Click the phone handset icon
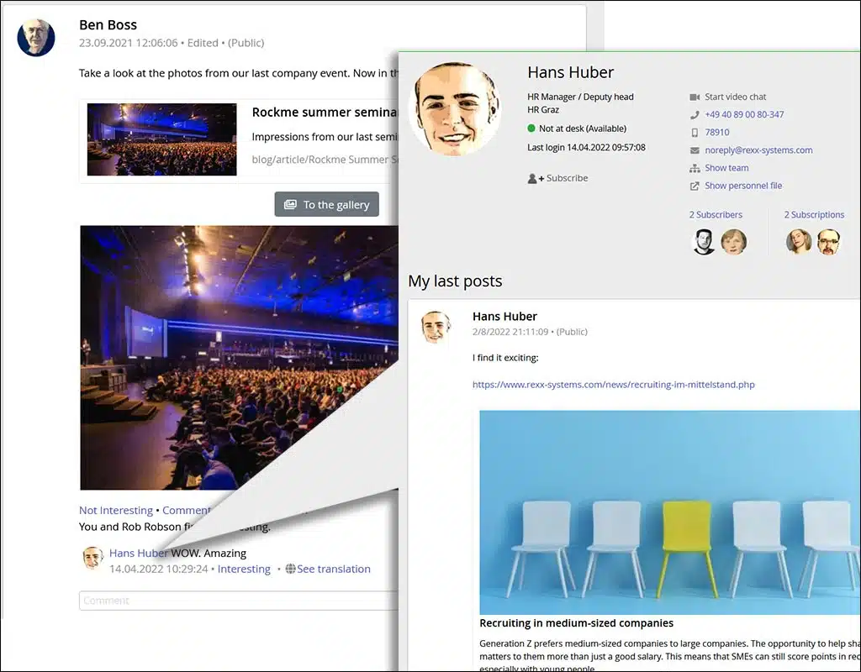 (695, 114)
